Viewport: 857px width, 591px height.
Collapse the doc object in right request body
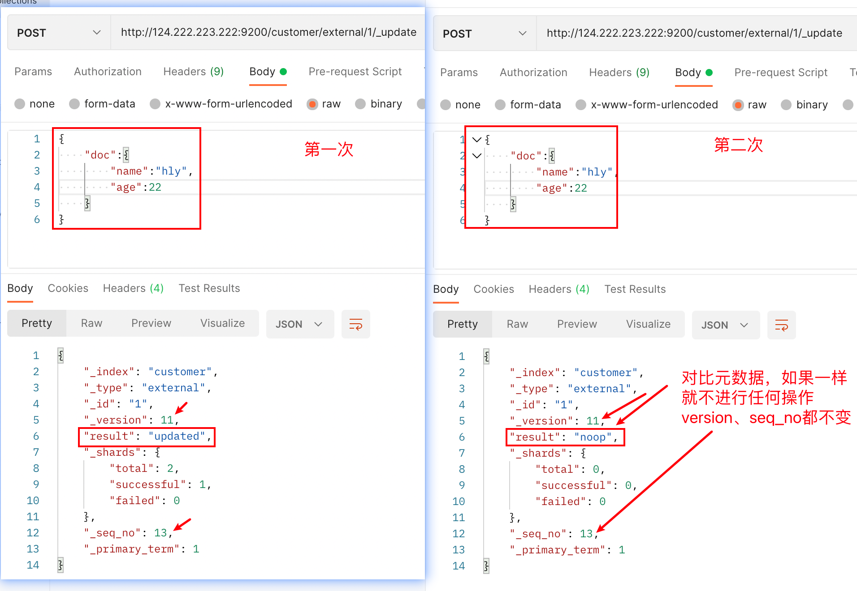476,156
